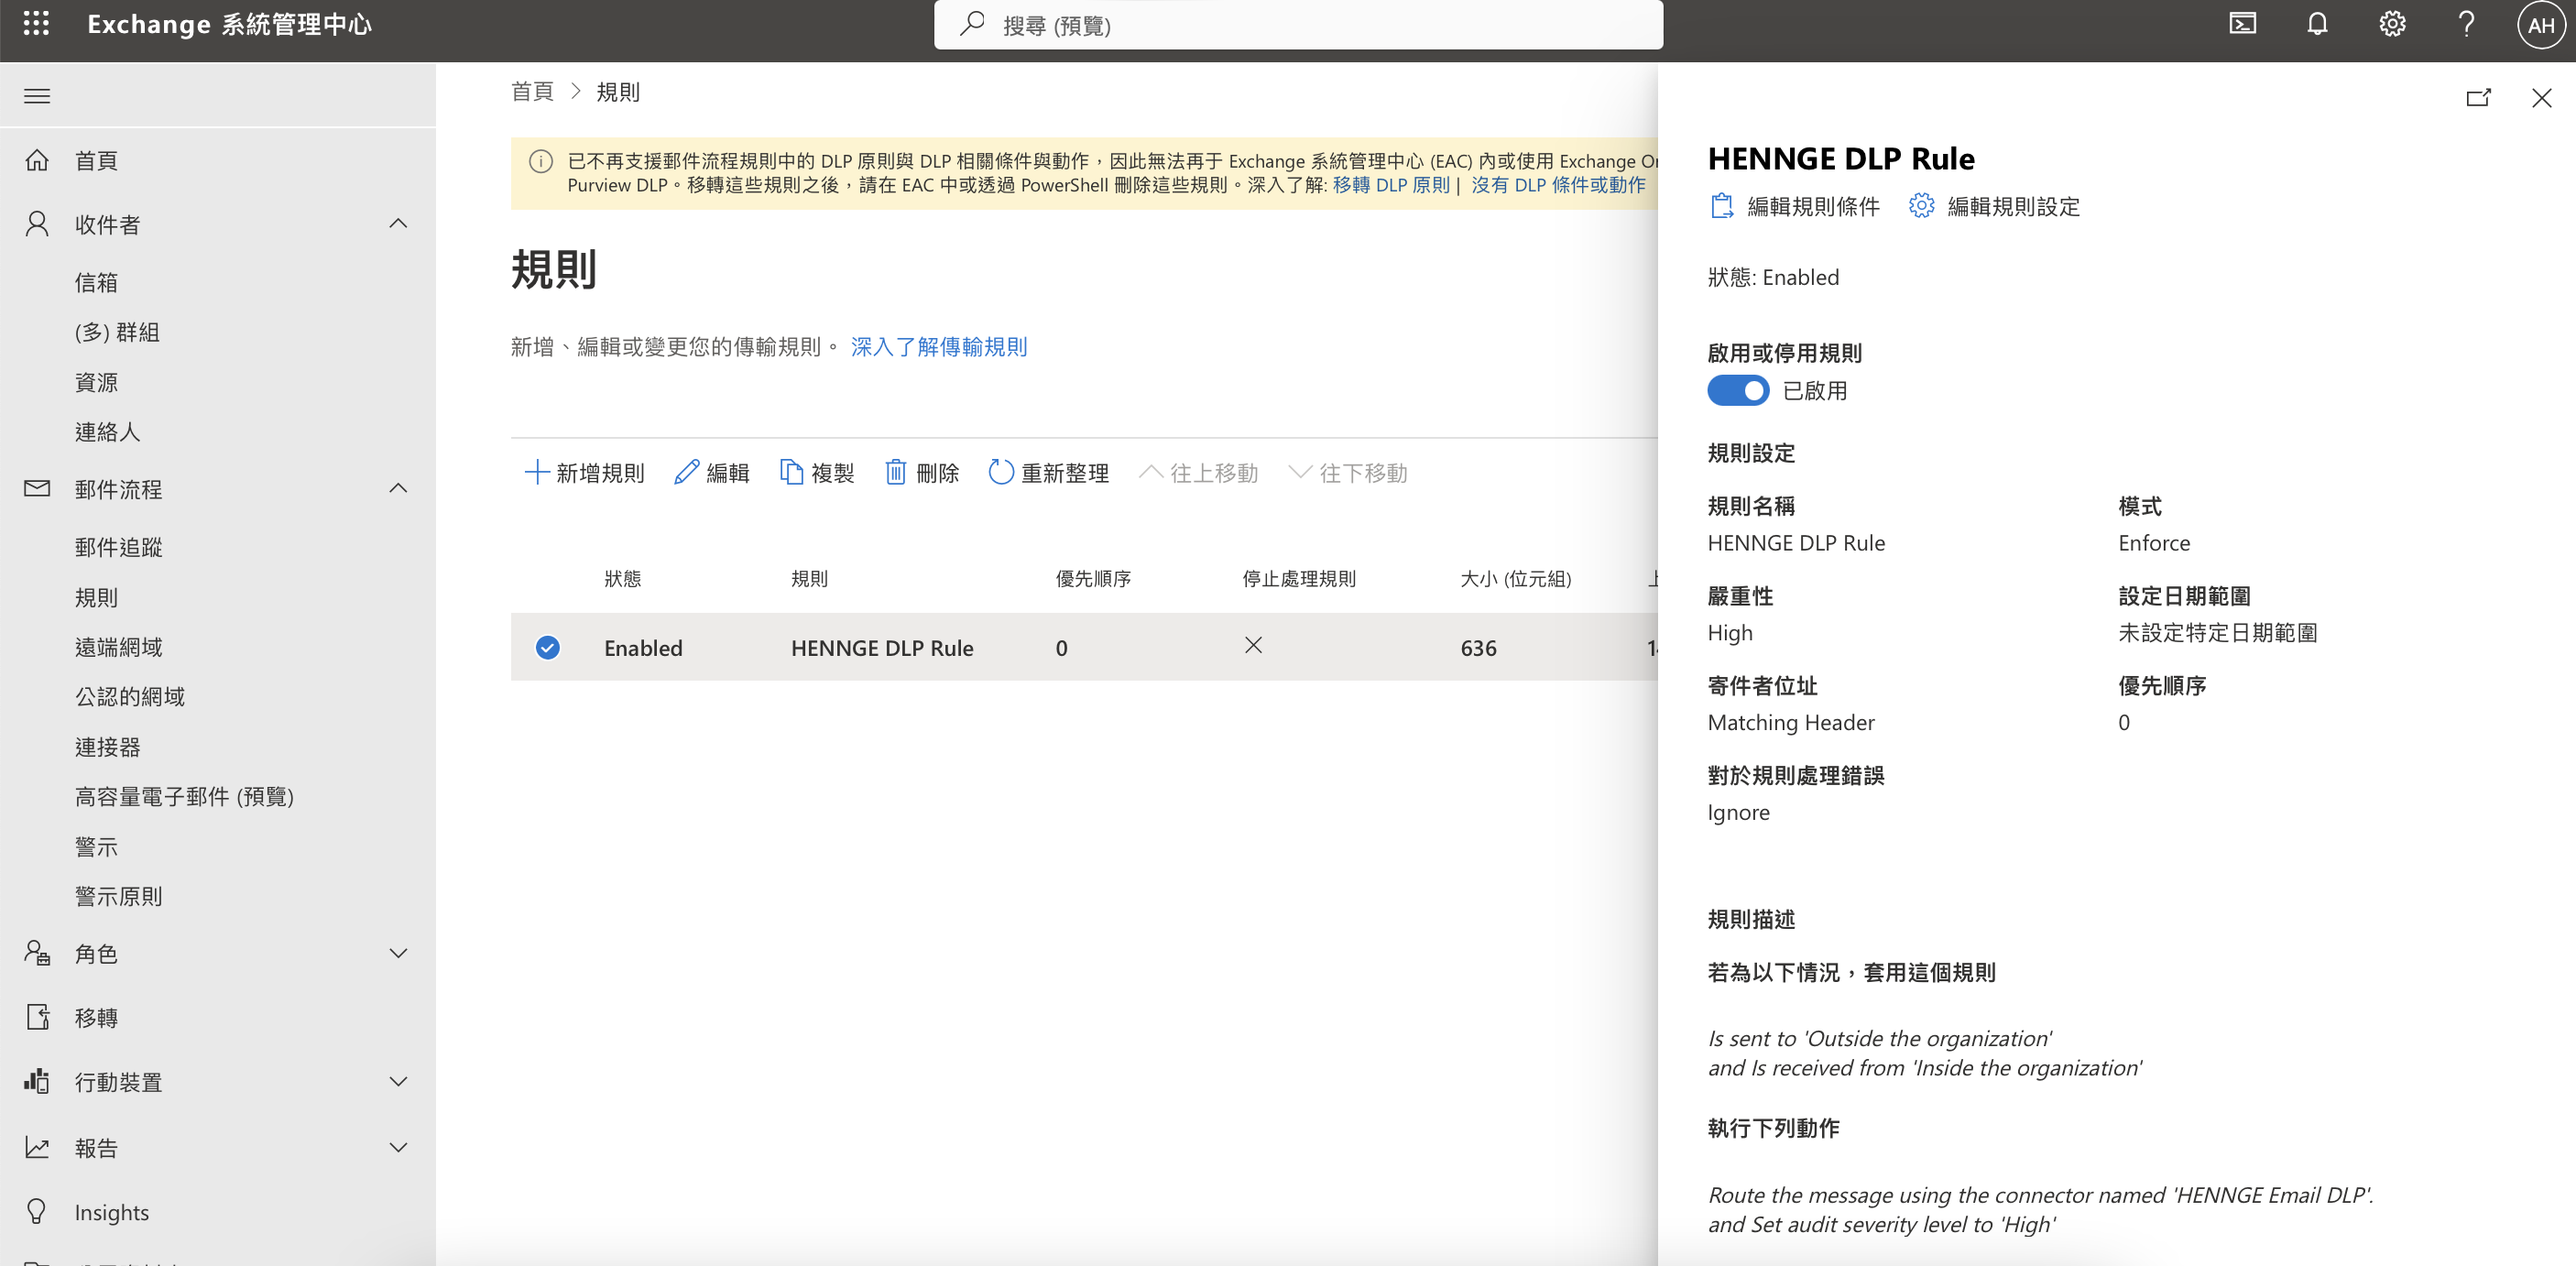Open notifications bell icon
Screen dimensions: 2576x1266
(2317, 24)
